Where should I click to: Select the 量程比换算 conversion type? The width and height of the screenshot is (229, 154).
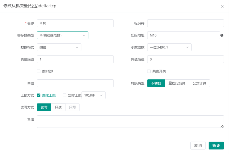pyautogui.click(x=177, y=83)
